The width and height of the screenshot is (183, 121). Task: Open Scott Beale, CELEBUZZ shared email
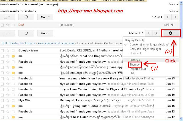pyautogui.click(x=91, y=50)
